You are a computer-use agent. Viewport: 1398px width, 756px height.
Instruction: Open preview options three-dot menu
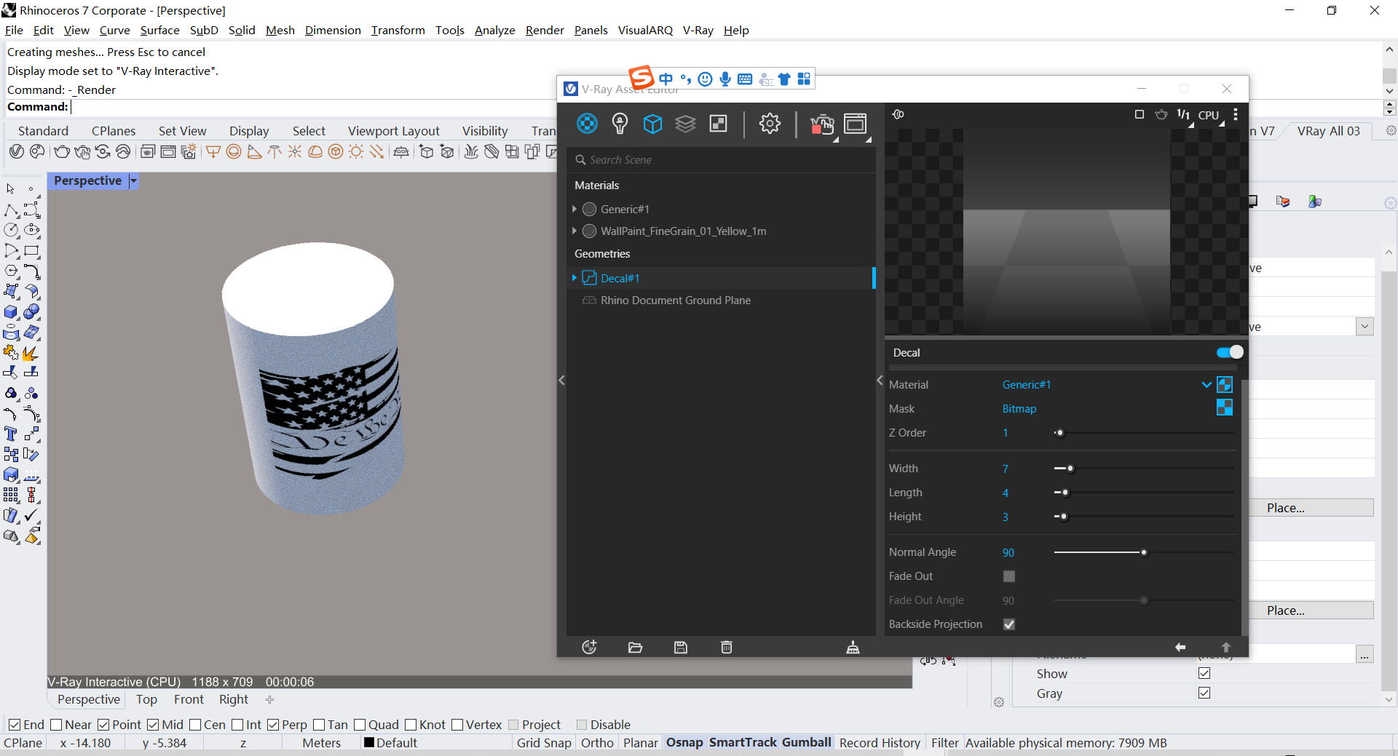1236,115
